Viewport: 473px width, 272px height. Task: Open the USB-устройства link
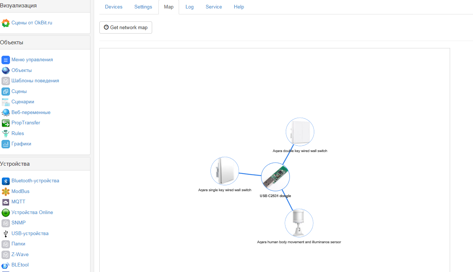tap(30, 234)
